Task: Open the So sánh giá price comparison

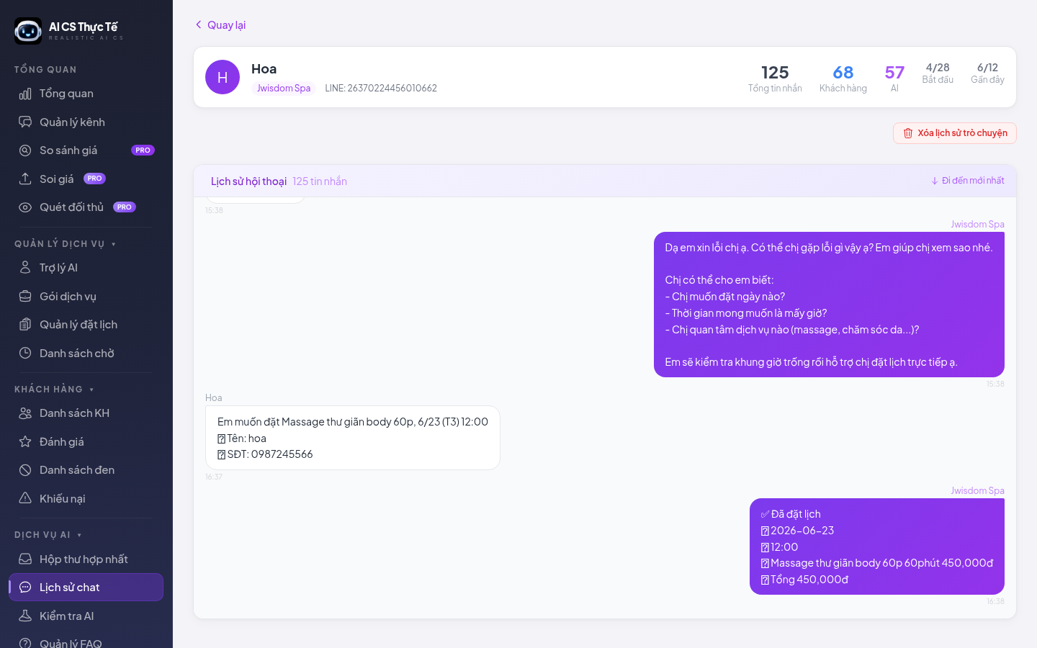Action: (86, 150)
